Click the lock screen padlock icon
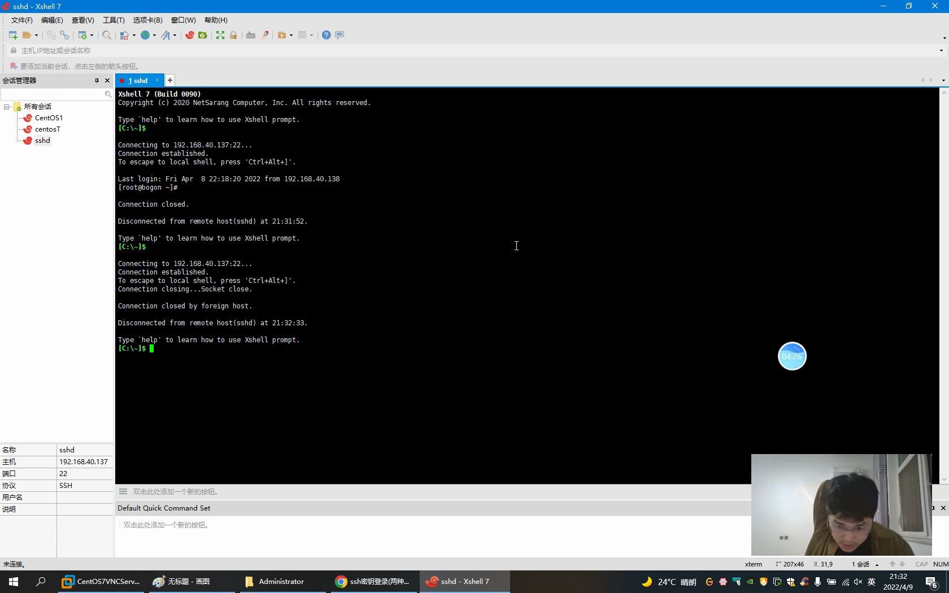The height and width of the screenshot is (593, 949). pyautogui.click(x=233, y=35)
